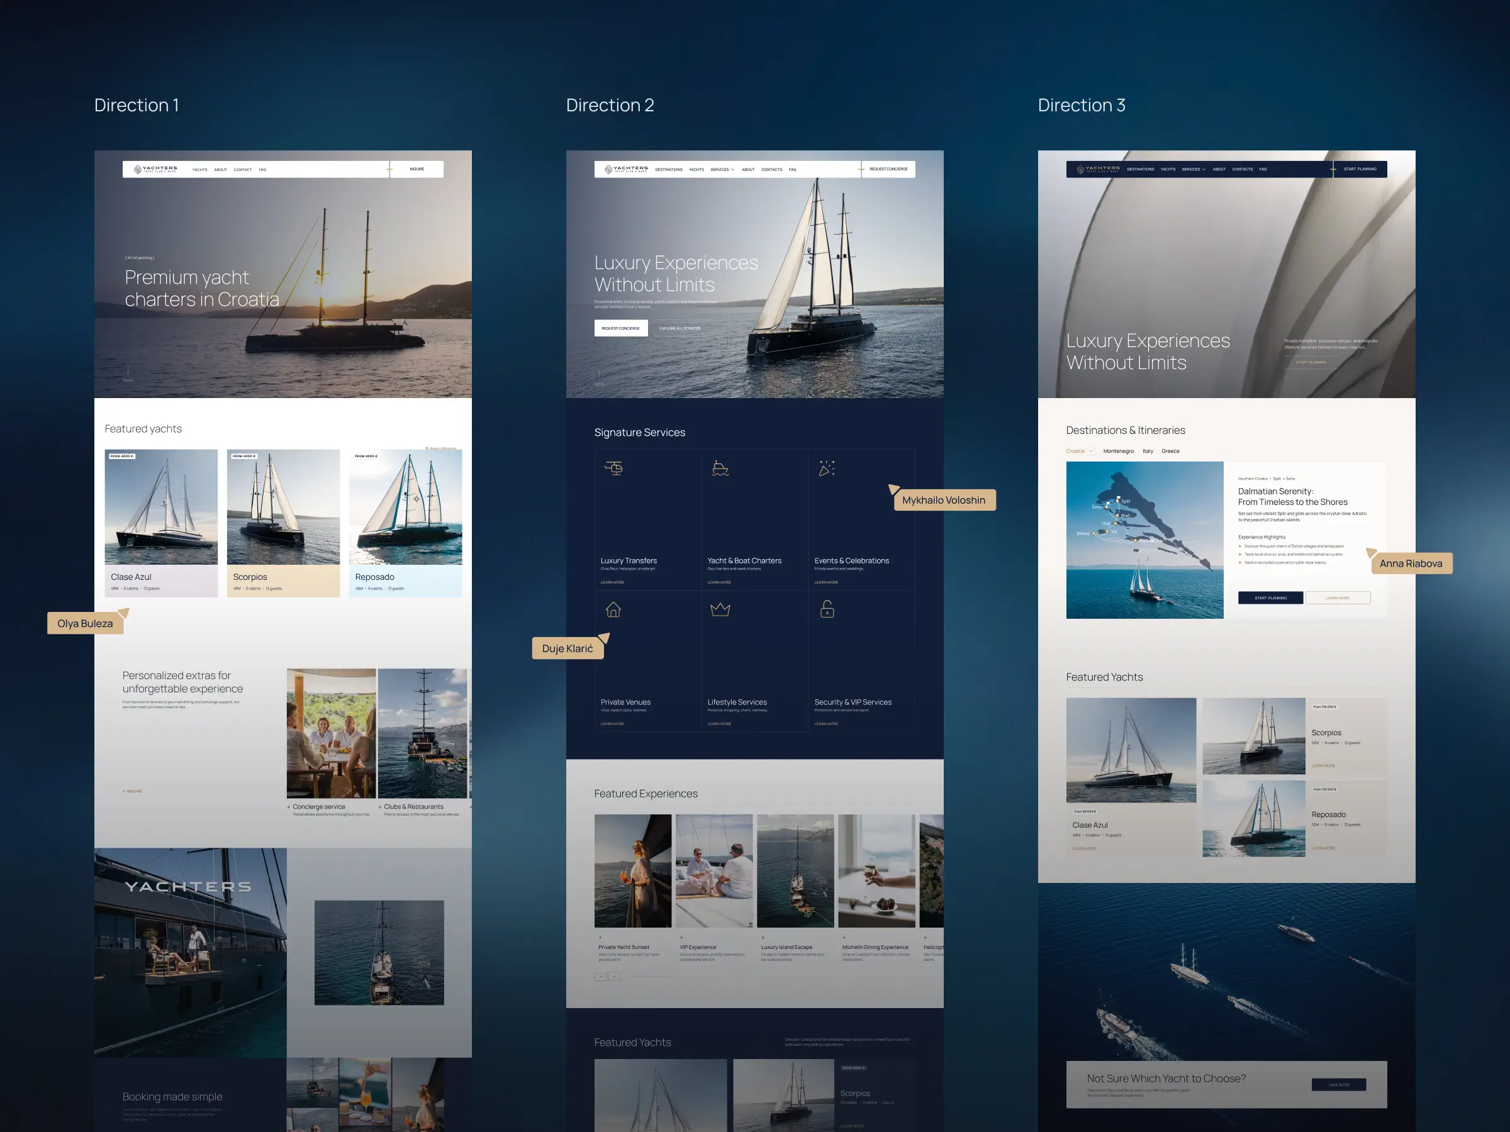This screenshot has height=1132, width=1510.
Task: Click the white Request Concierge hero button
Action: pyautogui.click(x=620, y=328)
